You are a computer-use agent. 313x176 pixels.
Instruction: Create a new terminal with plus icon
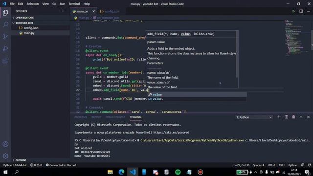[279, 117]
